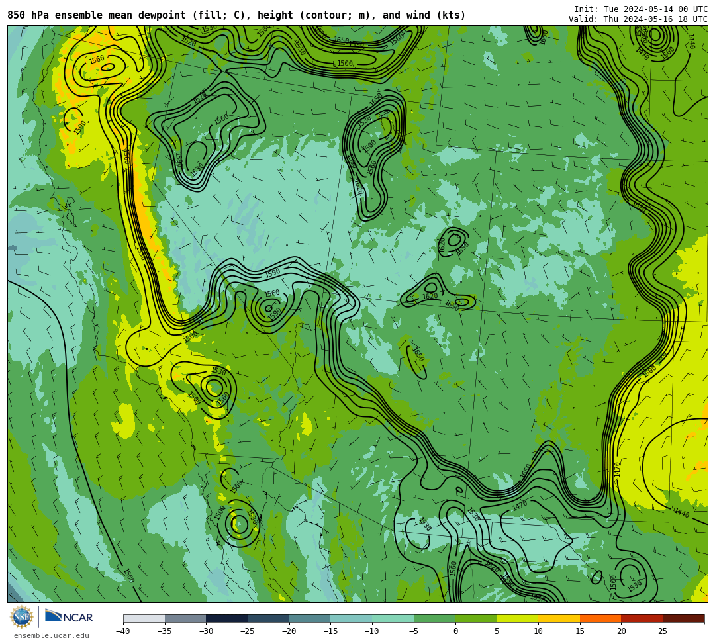715x644 pixels.
Task: Click the NSF logo emblem
Action: pos(22,617)
